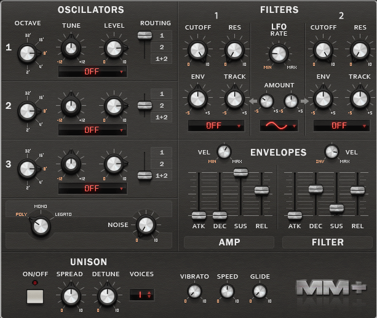Viewport: 377px width, 318px height.
Task: Click Filter 1 Res knob
Action: (x=234, y=50)
